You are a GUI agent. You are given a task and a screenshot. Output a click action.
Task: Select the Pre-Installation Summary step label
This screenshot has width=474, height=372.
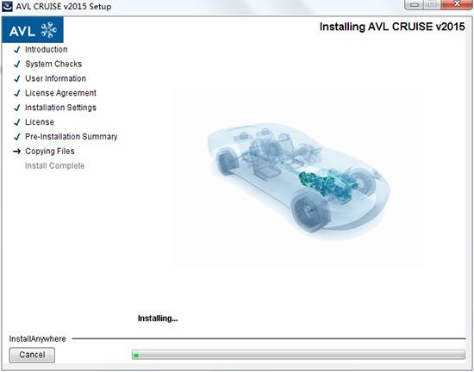tap(72, 137)
